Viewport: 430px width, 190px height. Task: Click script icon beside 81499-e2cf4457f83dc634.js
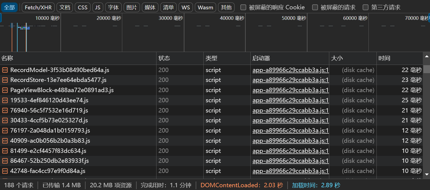click(5, 151)
